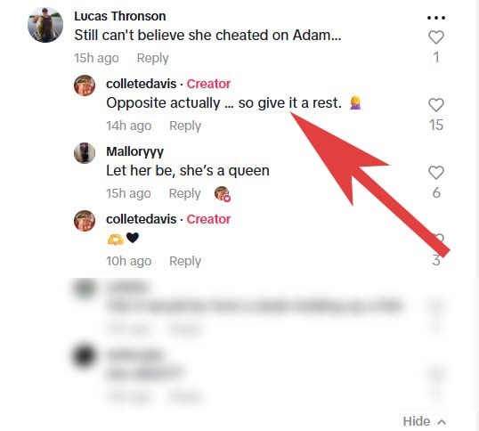Open colletedavis avatar beside 'Opposite actually' reply
Image resolution: width=479 pixels, height=431 pixels.
coord(85,85)
